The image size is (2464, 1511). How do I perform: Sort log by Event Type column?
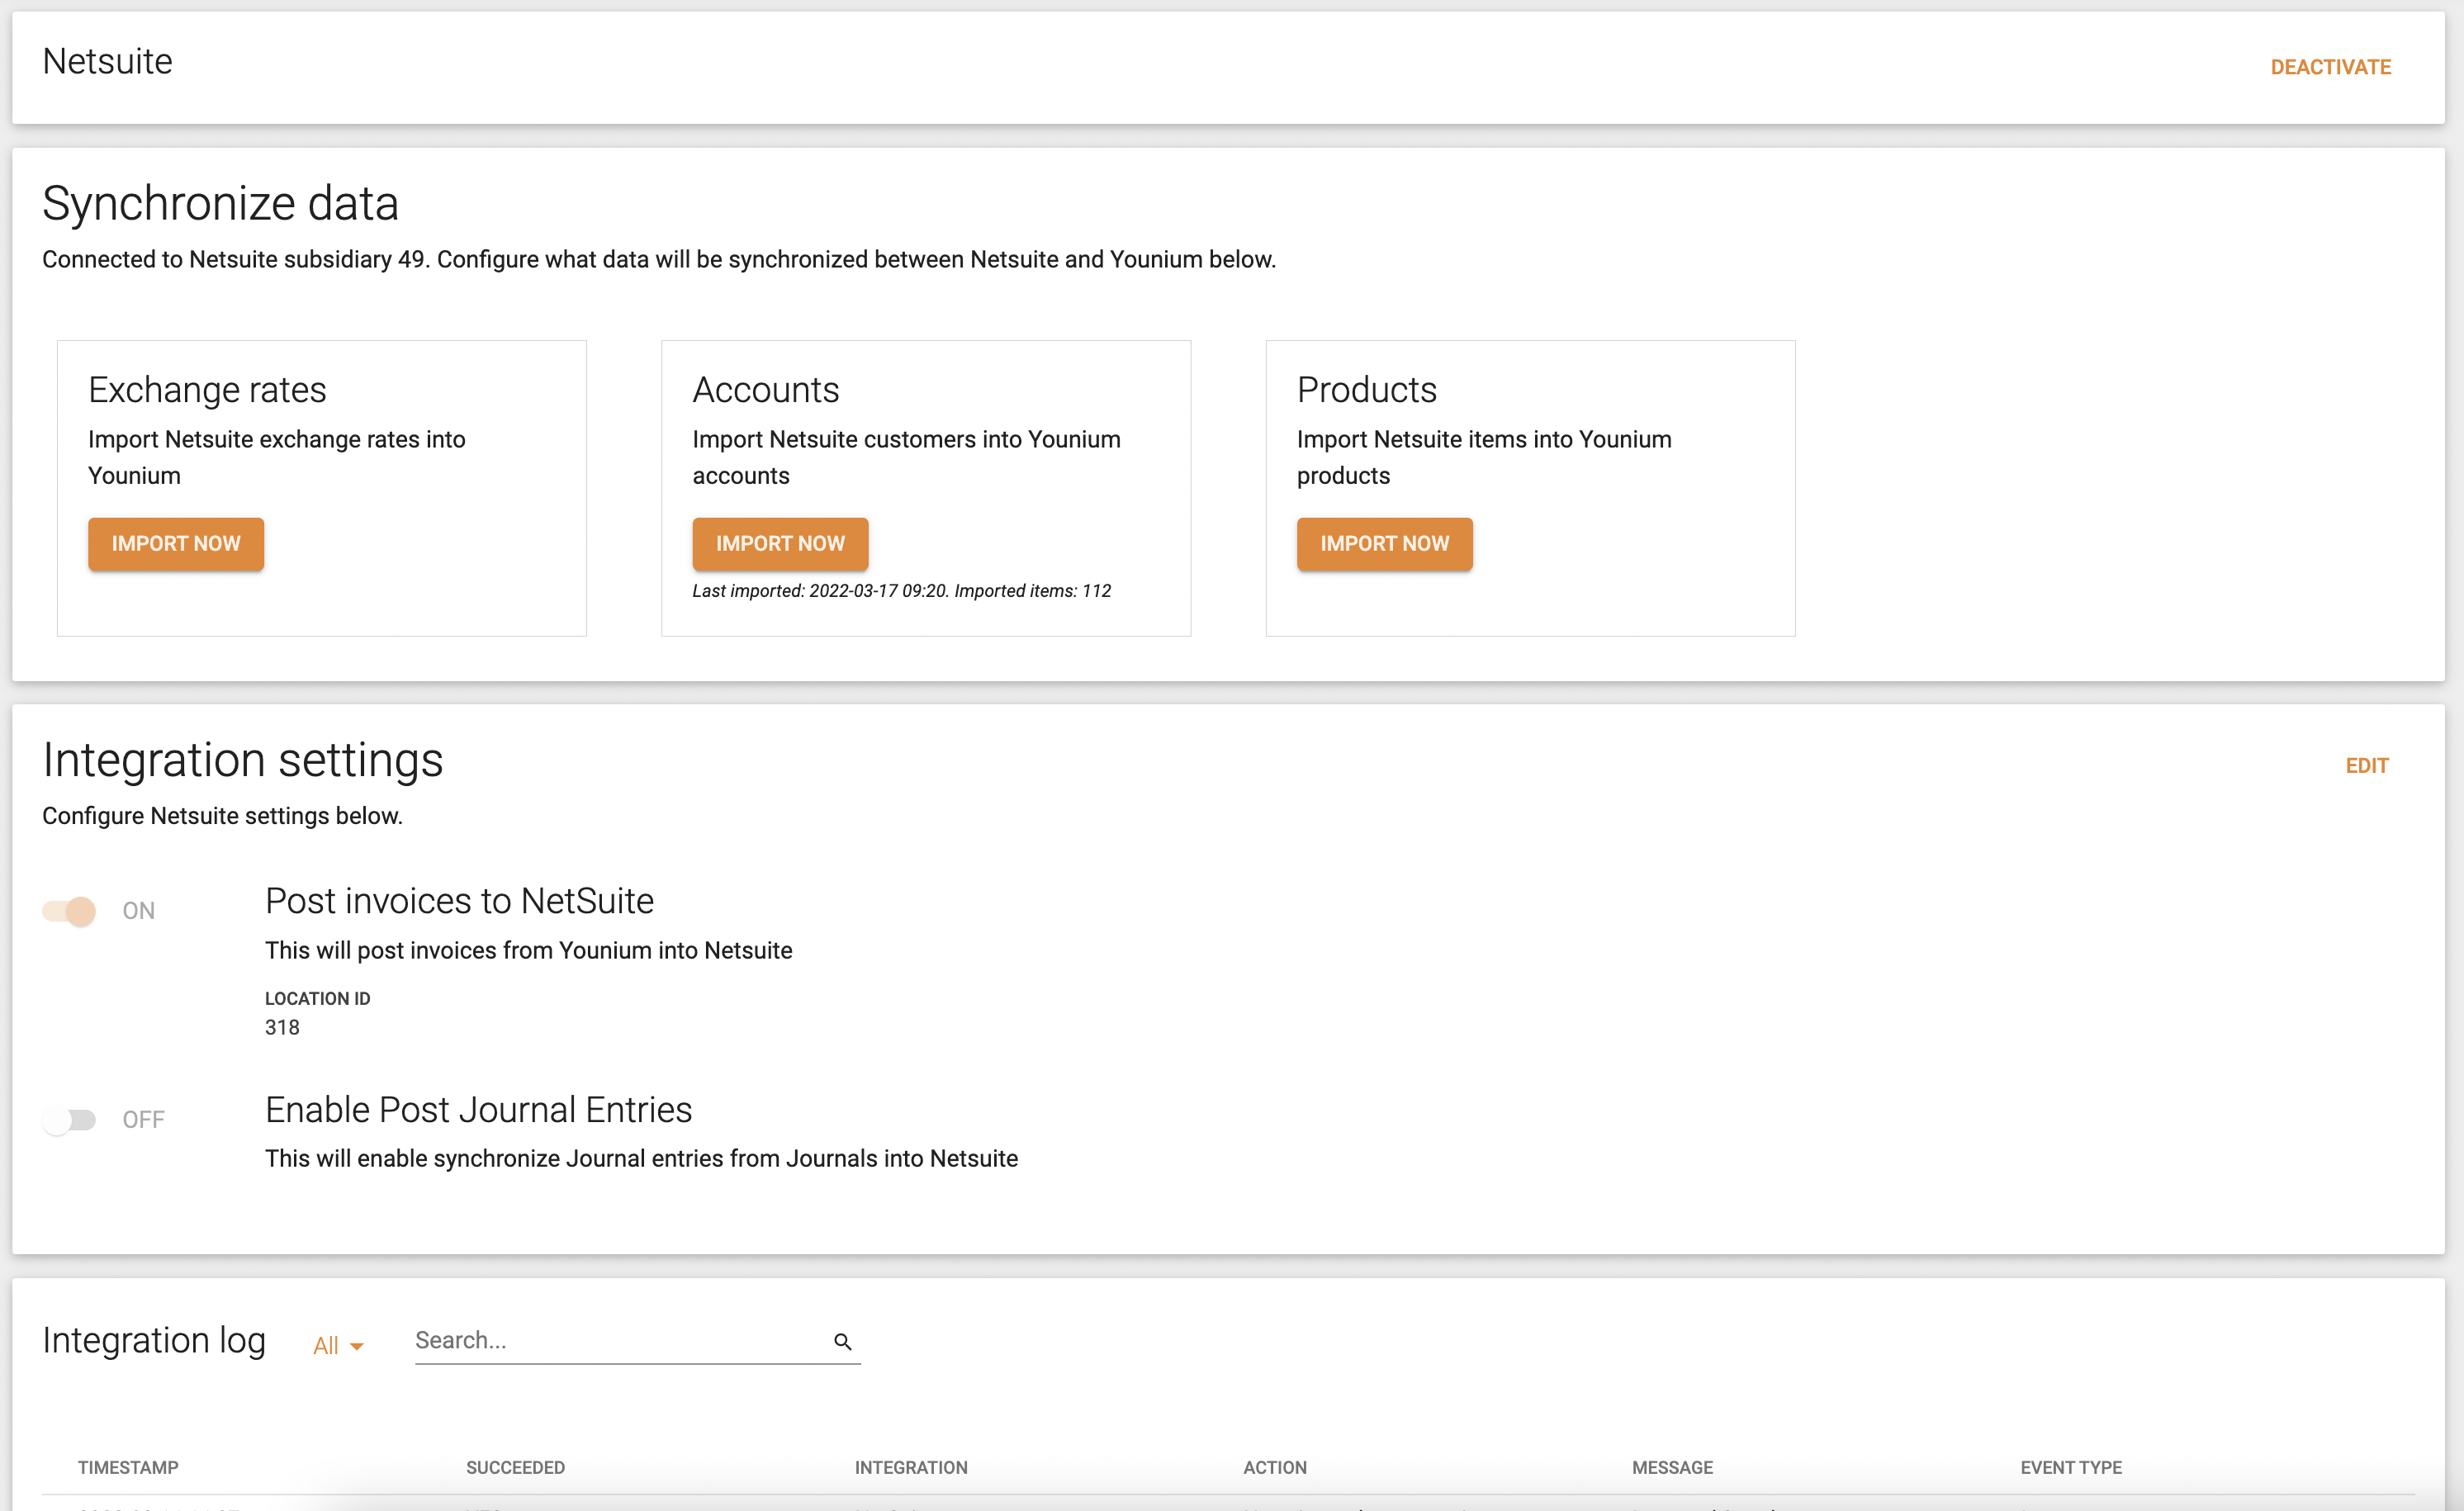2070,1467
